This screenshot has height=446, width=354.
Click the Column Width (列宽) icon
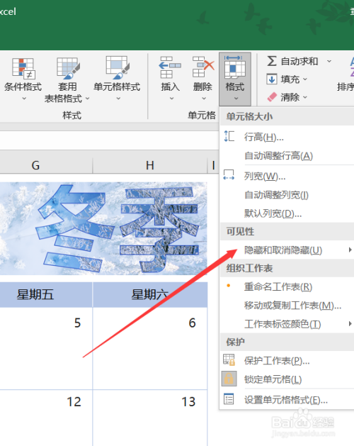pyautogui.click(x=229, y=175)
